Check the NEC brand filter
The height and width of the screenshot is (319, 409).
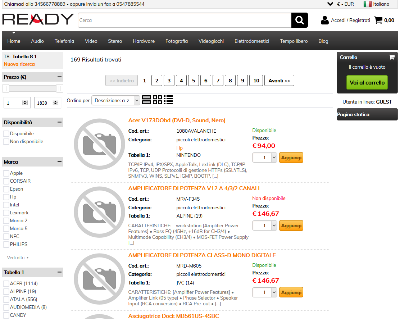6,237
